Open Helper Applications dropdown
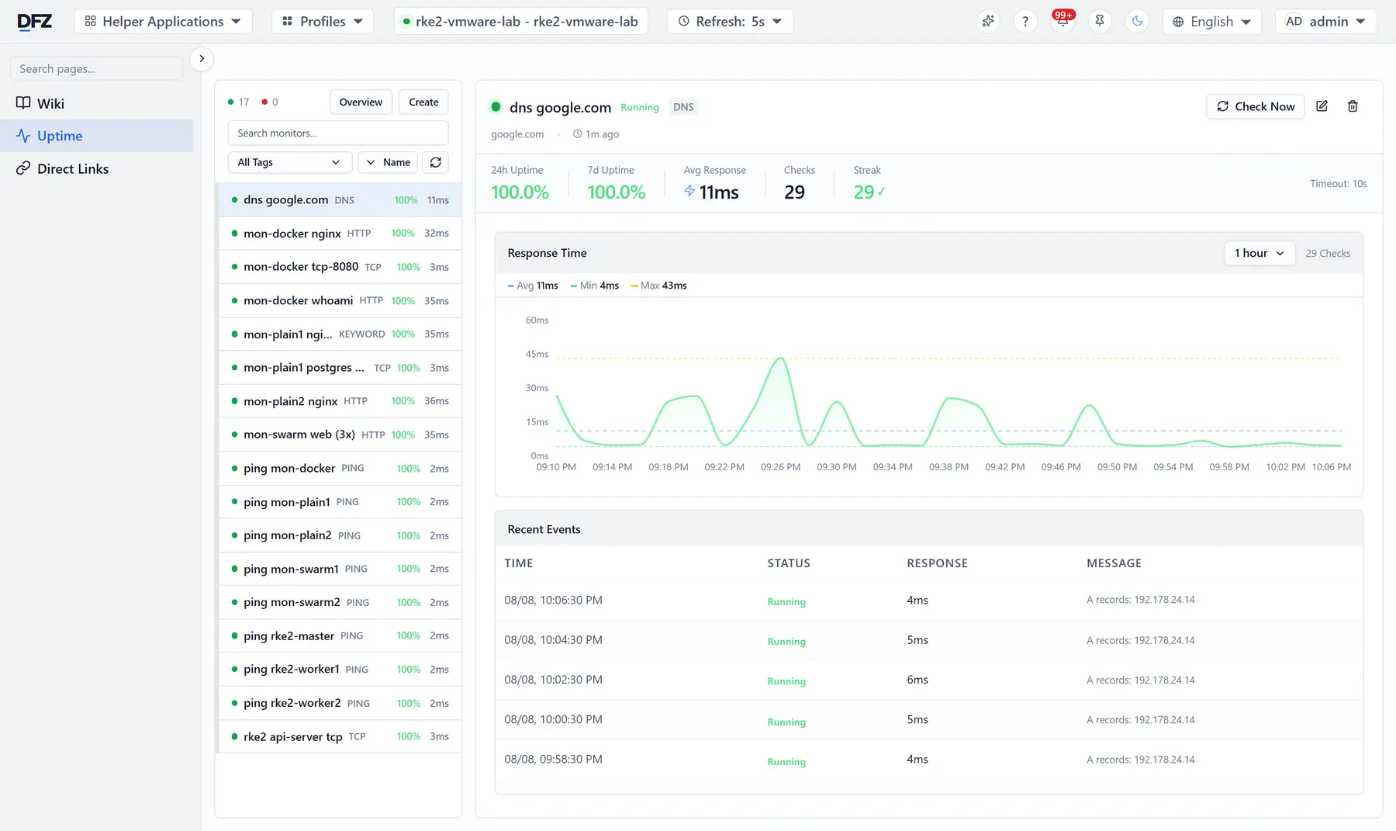 163,22
